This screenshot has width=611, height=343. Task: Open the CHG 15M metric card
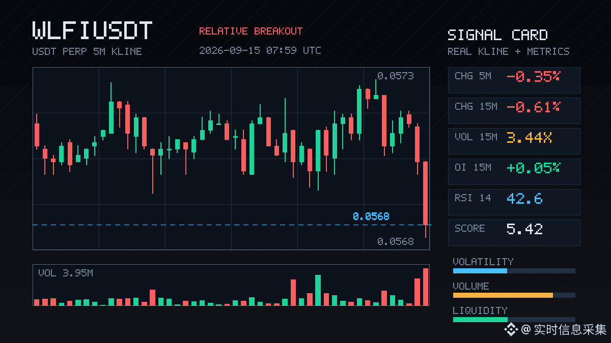pyautogui.click(x=514, y=111)
